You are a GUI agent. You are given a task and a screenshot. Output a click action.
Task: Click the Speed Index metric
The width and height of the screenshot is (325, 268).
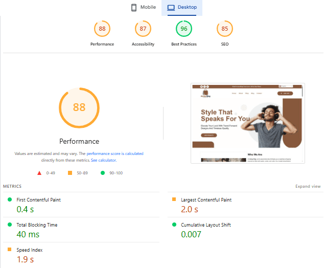click(29, 250)
